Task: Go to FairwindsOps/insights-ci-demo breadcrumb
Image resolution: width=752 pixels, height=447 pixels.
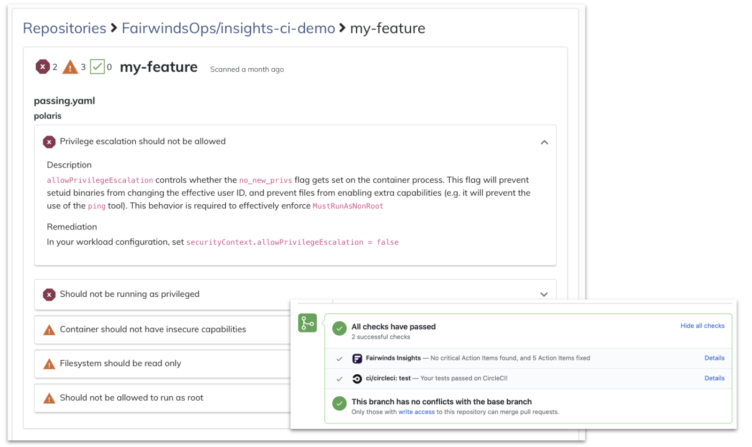Action: click(228, 28)
